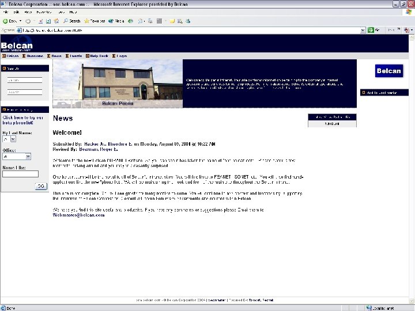Click the page icon beside the URL
Screen dimensions: 415x311
(x=19, y=30)
